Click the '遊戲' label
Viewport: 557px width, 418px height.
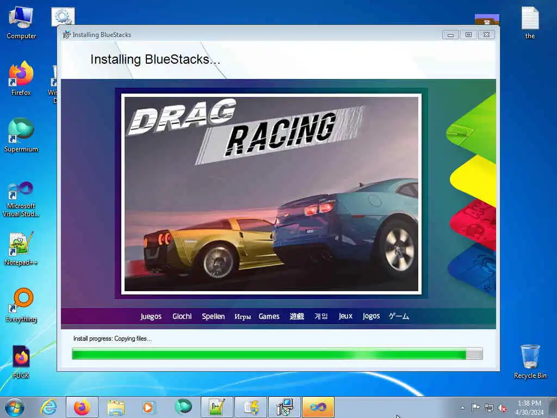(296, 316)
